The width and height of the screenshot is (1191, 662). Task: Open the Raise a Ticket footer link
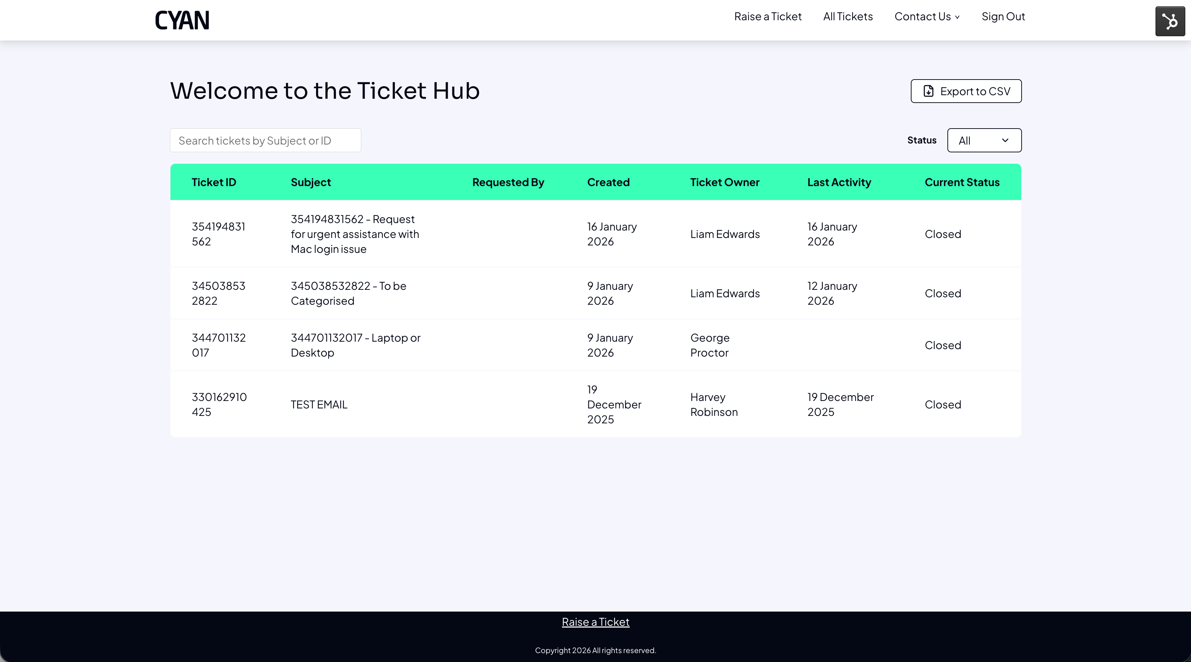tap(595, 621)
